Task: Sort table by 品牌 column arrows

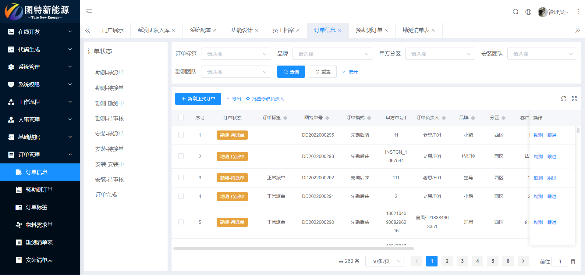Action: pyautogui.click(x=473, y=118)
